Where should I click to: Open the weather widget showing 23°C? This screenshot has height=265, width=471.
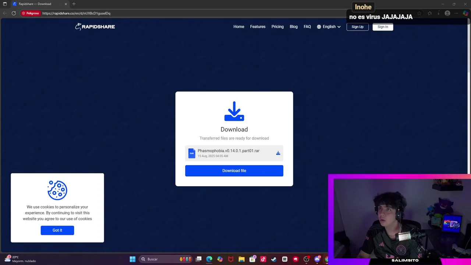20,259
